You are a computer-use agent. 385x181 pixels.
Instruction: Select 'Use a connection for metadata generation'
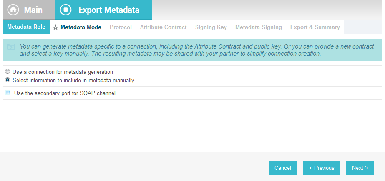pyautogui.click(x=8, y=72)
